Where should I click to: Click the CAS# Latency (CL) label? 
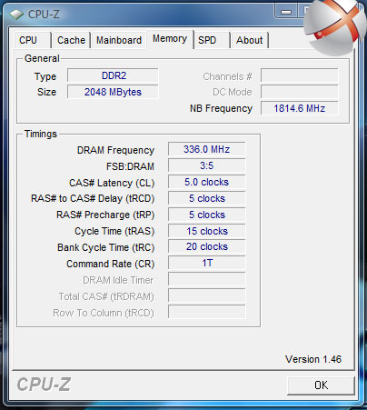coord(112,183)
